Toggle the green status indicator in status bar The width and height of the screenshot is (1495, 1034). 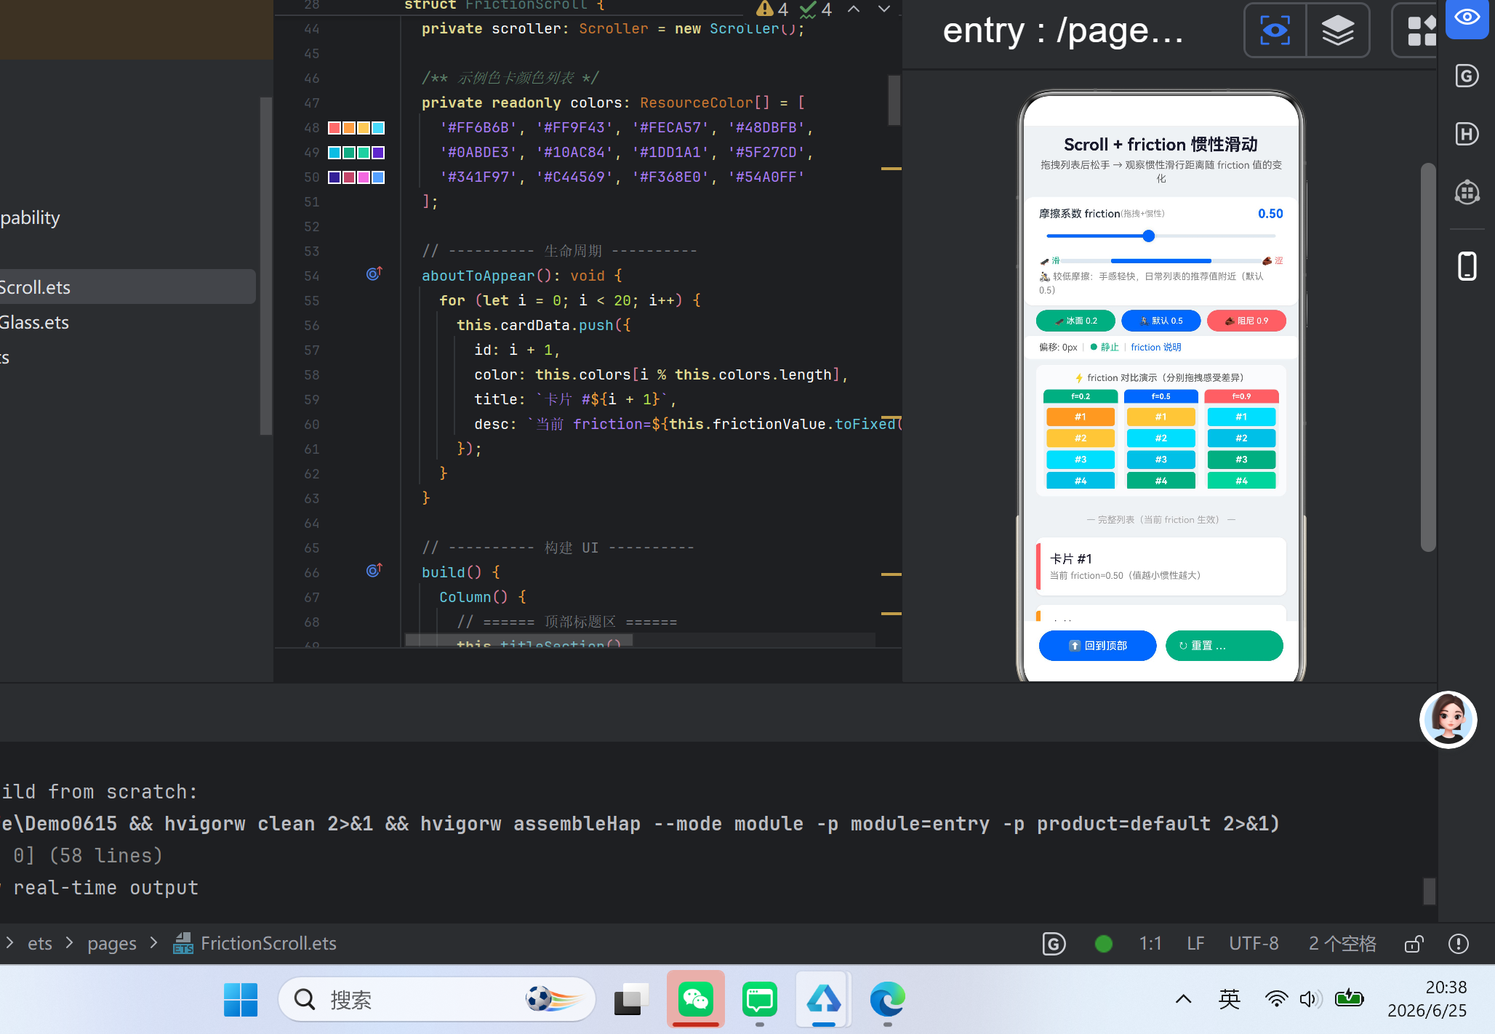click(x=1103, y=944)
